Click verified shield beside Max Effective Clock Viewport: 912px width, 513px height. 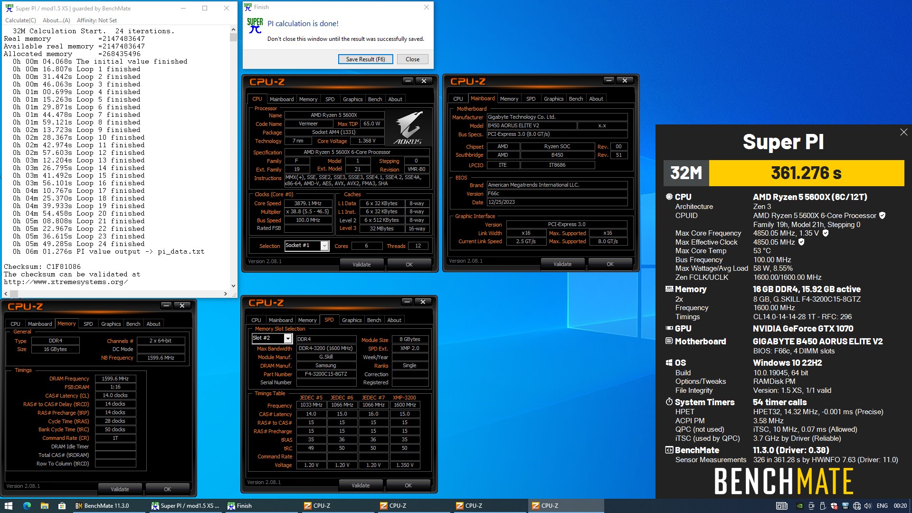click(801, 242)
